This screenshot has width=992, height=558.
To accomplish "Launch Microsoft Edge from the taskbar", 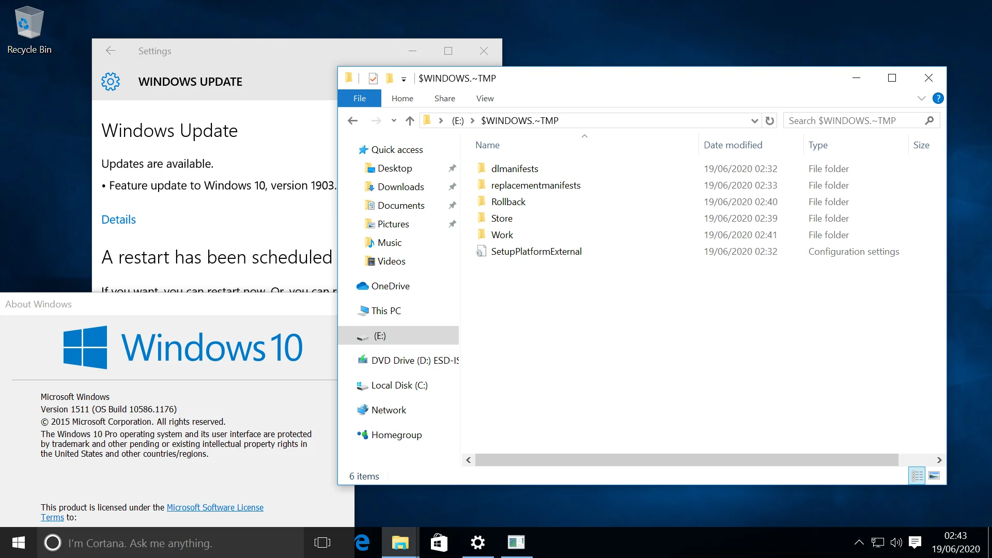I will point(363,542).
